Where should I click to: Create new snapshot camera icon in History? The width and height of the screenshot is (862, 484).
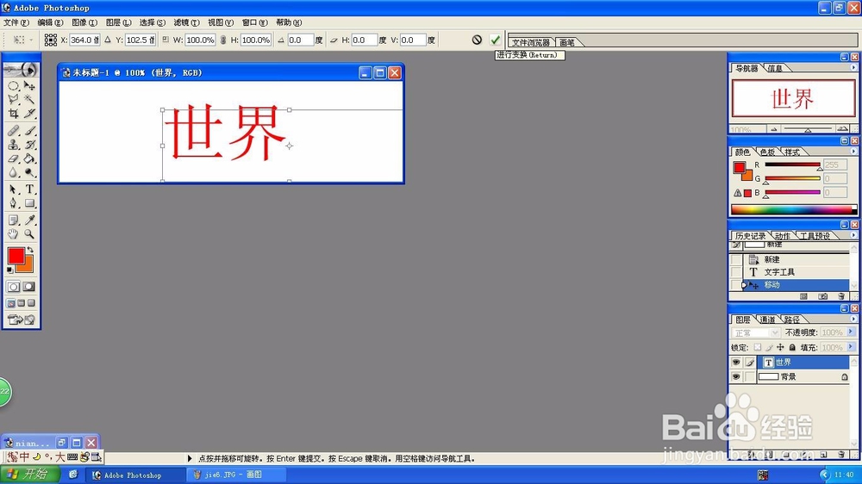pyautogui.click(x=823, y=296)
